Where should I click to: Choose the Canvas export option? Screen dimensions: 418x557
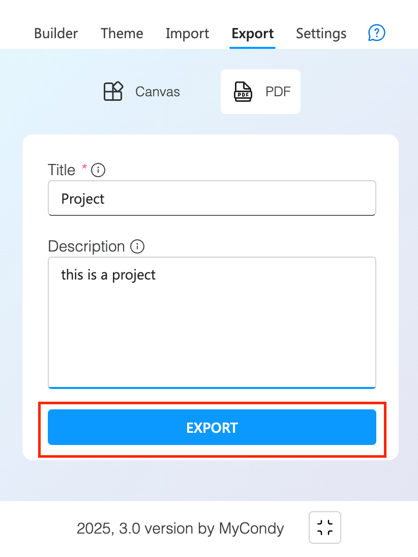(141, 92)
